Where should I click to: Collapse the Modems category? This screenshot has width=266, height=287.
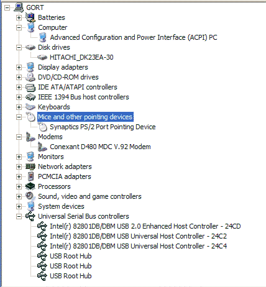point(19,137)
